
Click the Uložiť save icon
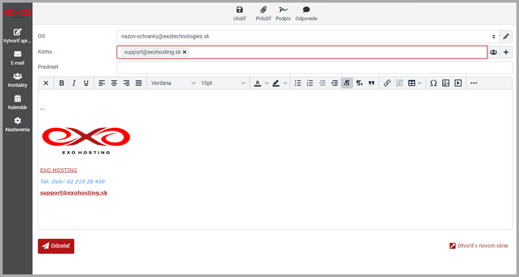click(x=239, y=13)
